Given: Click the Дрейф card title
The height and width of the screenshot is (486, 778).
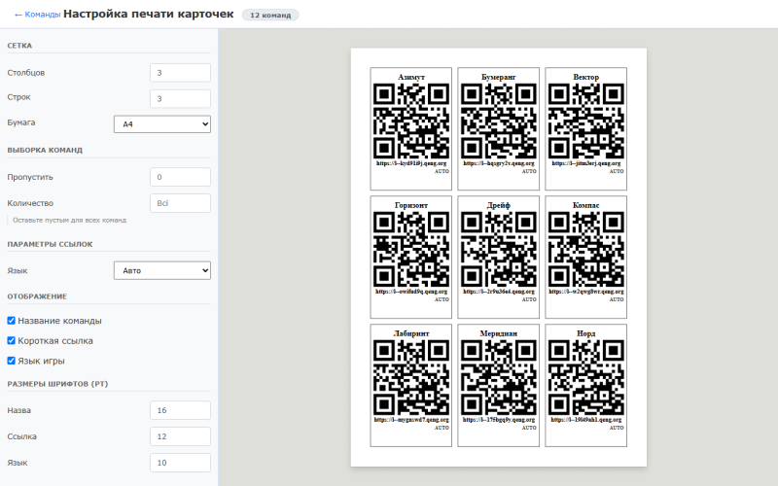Looking at the screenshot, I should coord(499,205).
